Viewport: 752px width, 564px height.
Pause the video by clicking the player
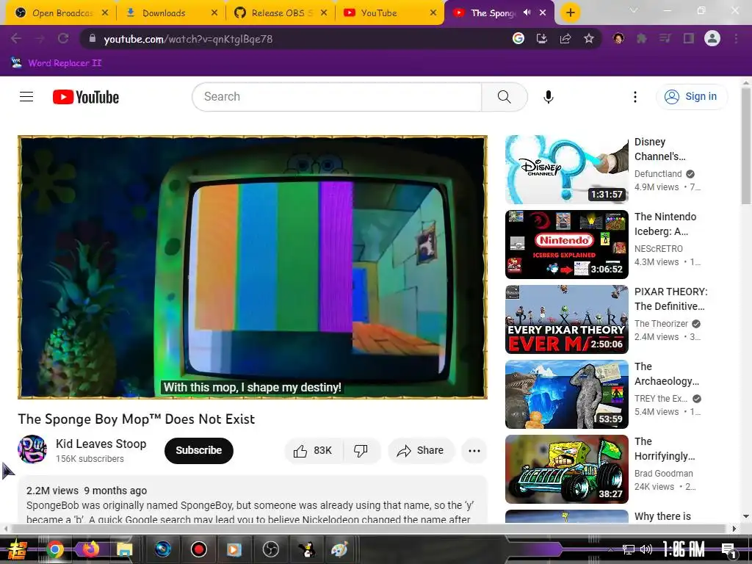pyautogui.click(x=253, y=267)
